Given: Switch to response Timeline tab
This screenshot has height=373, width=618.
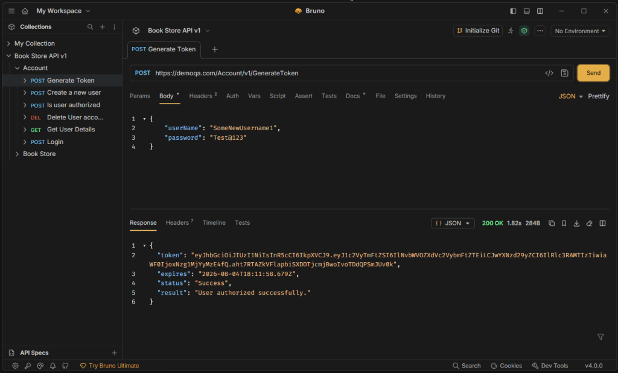Looking at the screenshot, I should [214, 223].
